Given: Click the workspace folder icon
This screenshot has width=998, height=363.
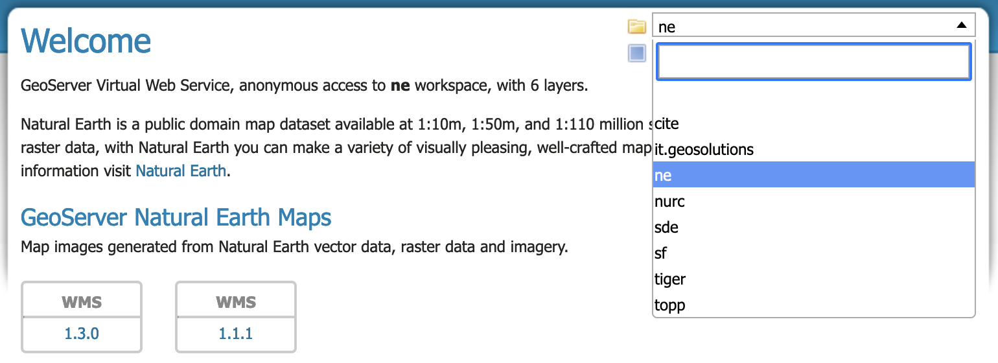Looking at the screenshot, I should [637, 27].
